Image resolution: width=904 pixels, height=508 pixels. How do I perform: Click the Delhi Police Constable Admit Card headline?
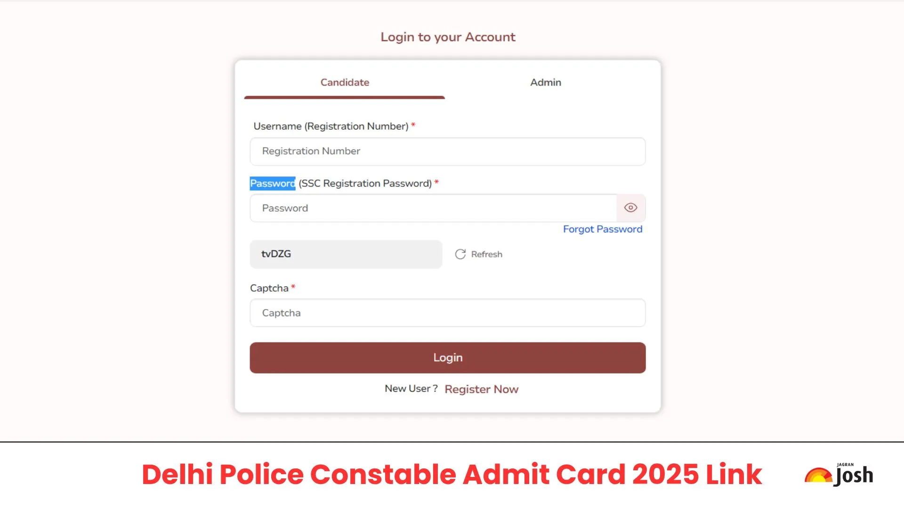452,474
